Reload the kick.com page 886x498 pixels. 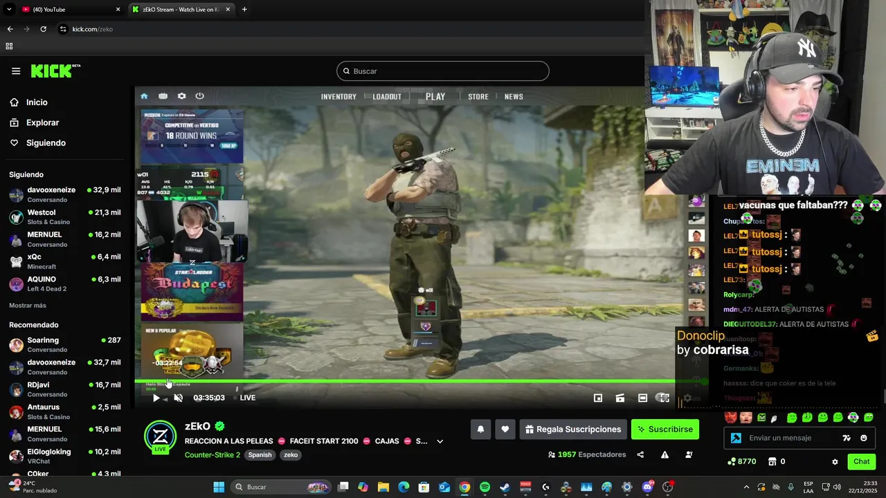[x=43, y=29]
